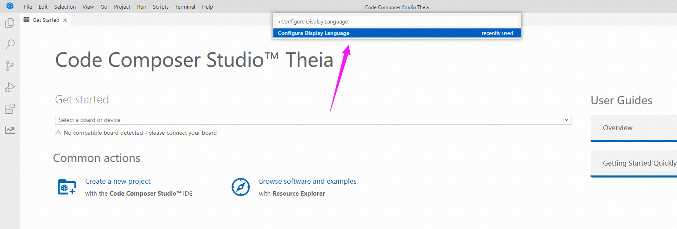
Task: Open the Project menu
Action: point(122,7)
